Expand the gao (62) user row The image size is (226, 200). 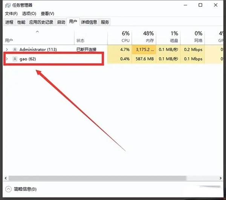pos(7,59)
